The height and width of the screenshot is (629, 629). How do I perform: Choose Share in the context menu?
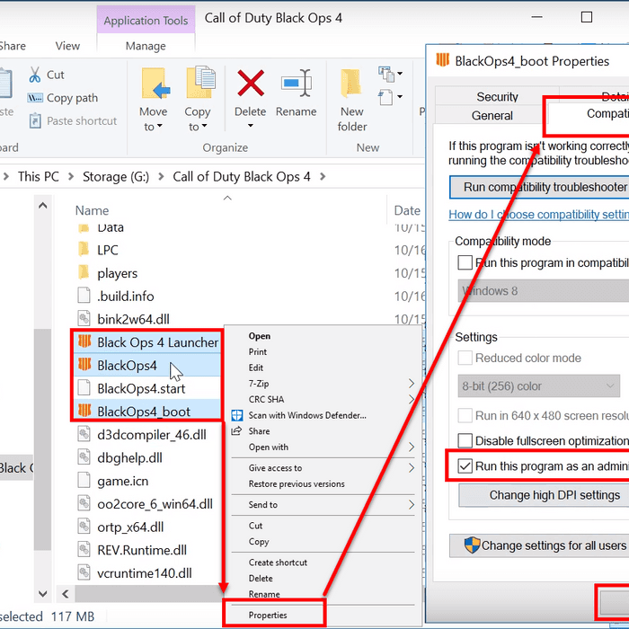tap(259, 431)
